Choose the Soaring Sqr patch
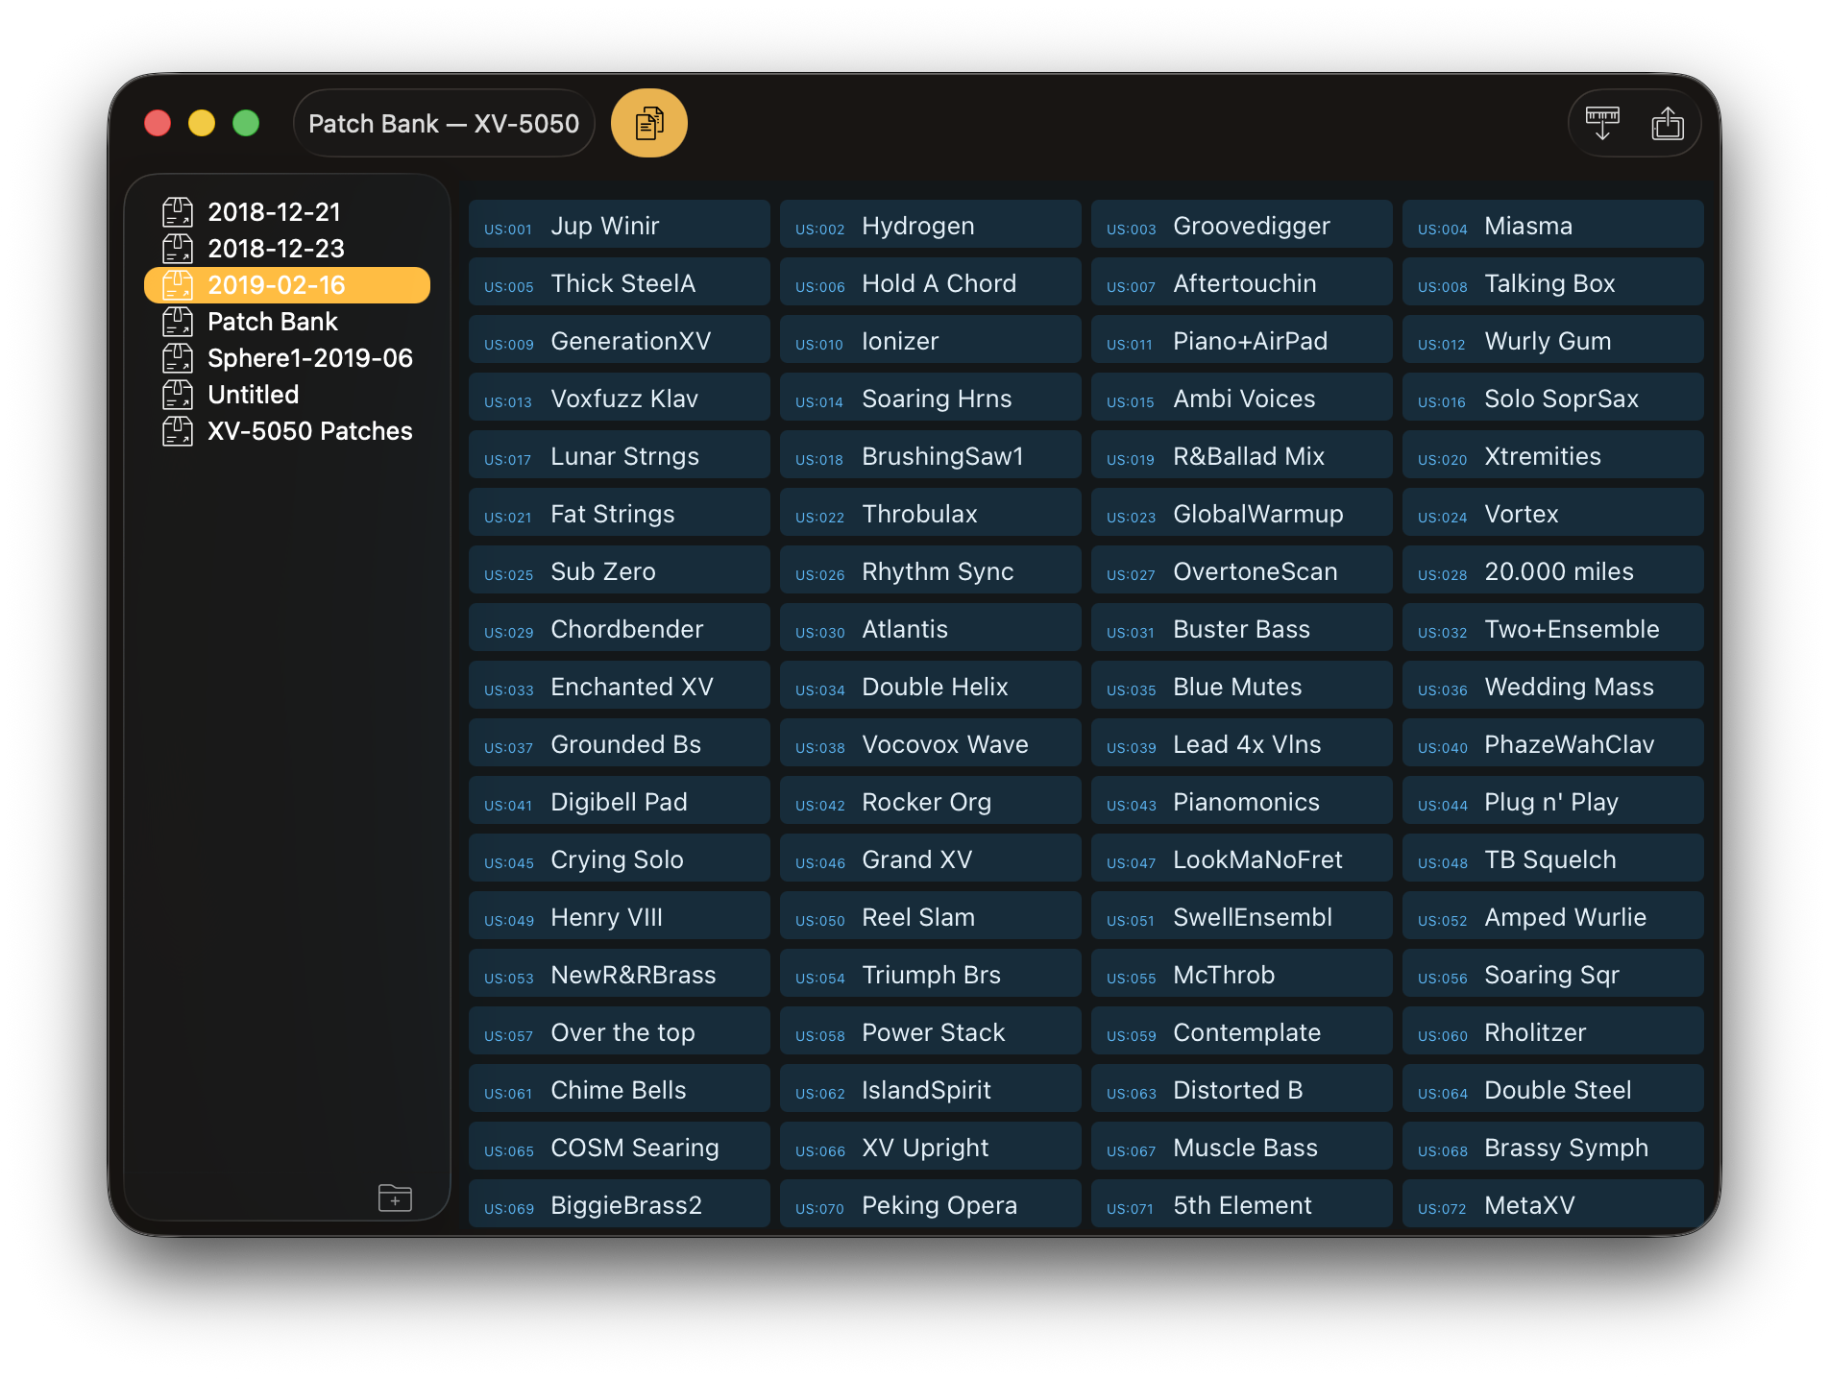 (x=1553, y=974)
